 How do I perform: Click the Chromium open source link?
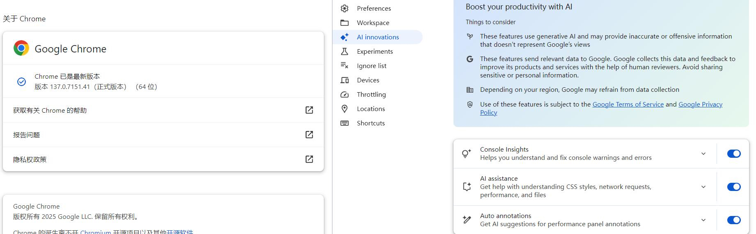pos(96,232)
